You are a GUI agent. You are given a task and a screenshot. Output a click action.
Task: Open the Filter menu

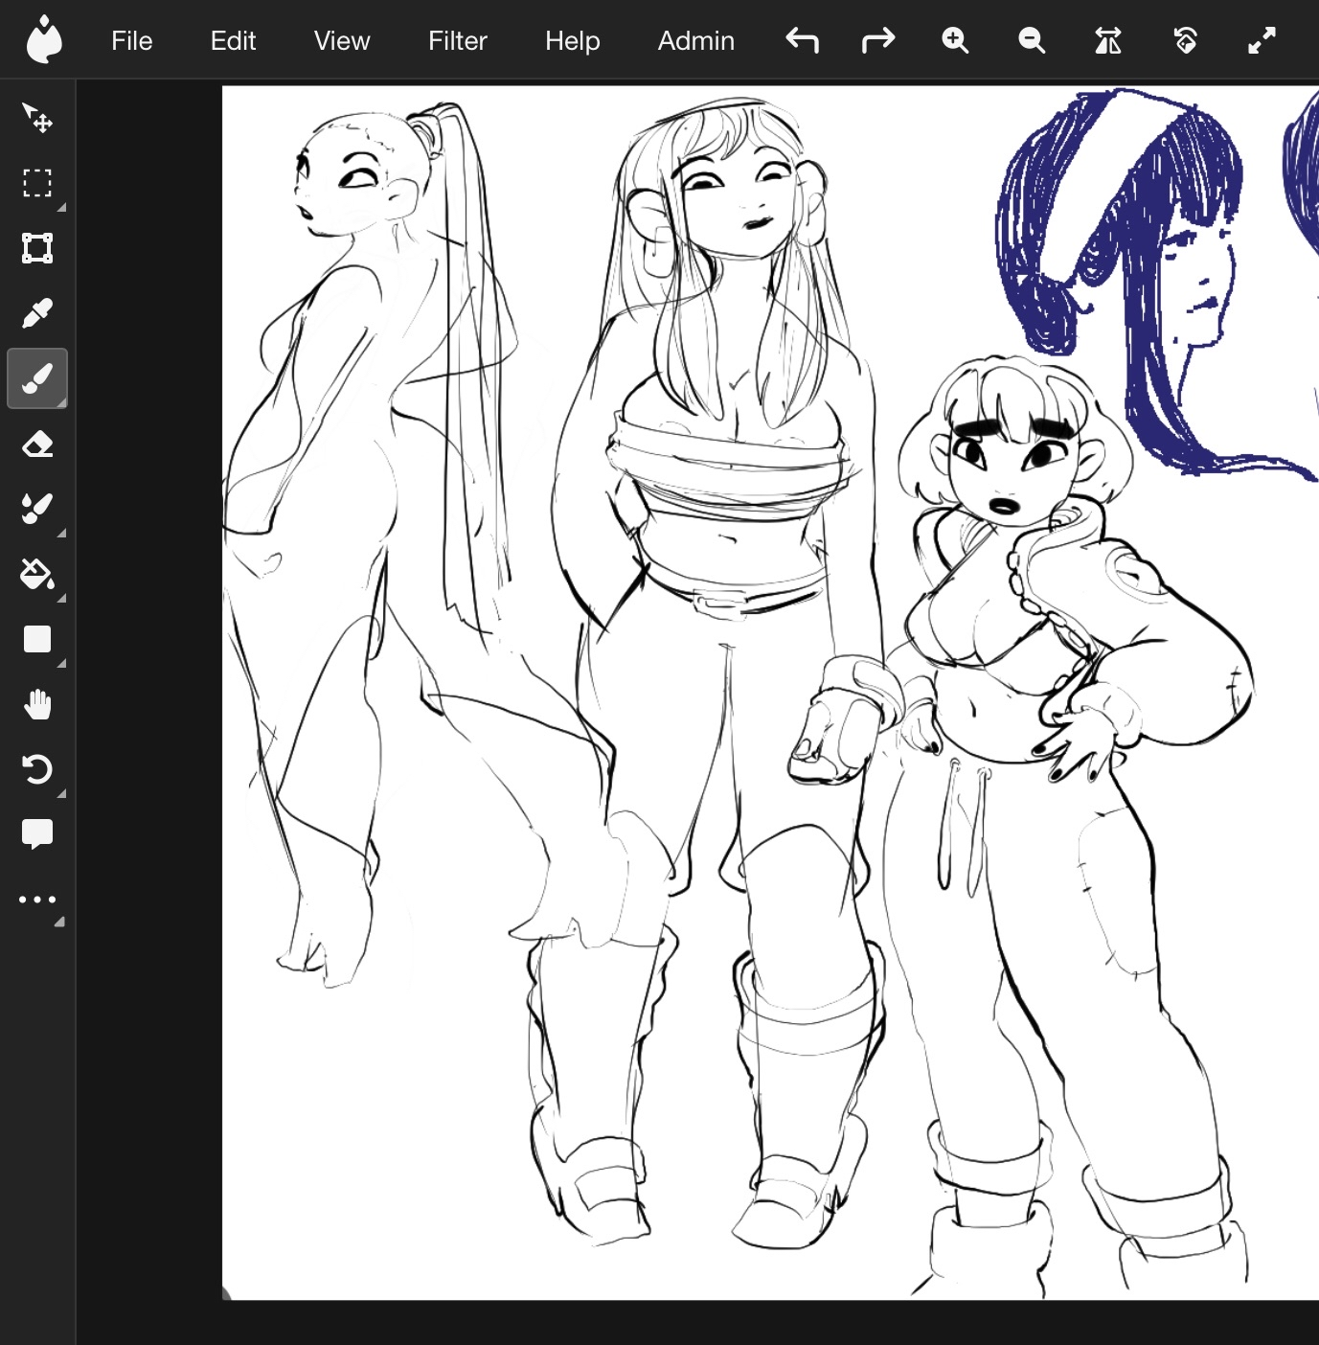457,40
